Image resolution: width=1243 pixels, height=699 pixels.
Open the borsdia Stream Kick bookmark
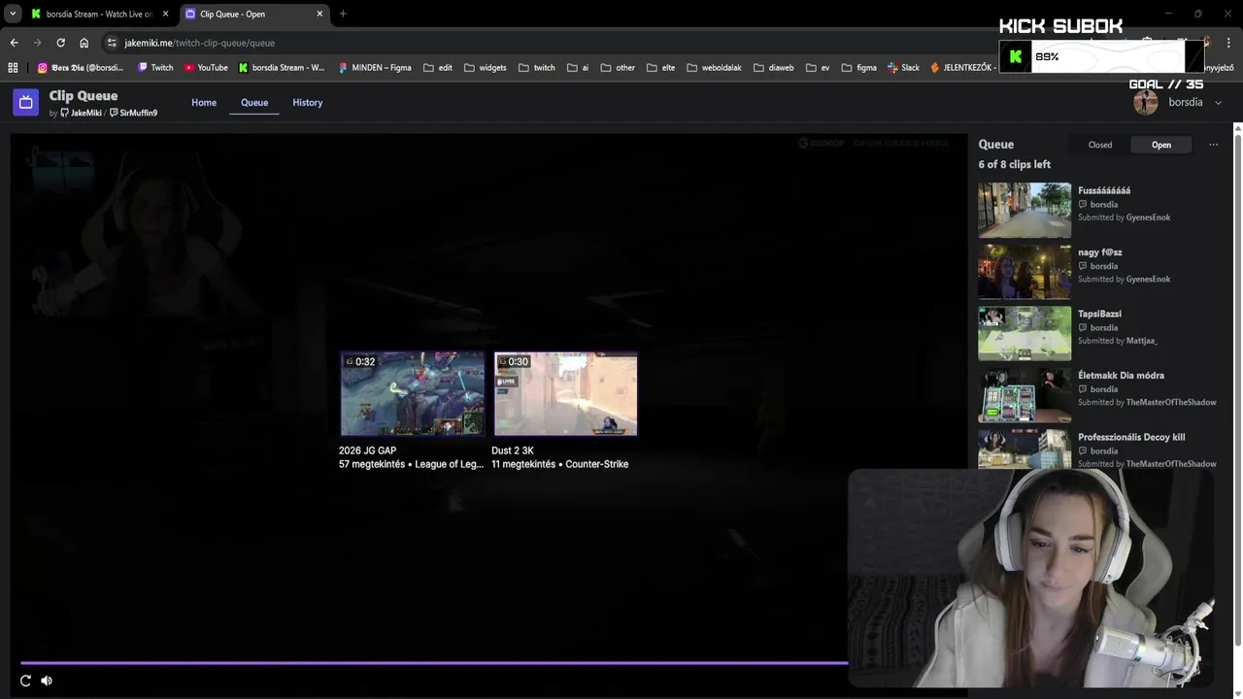pyautogui.click(x=282, y=68)
